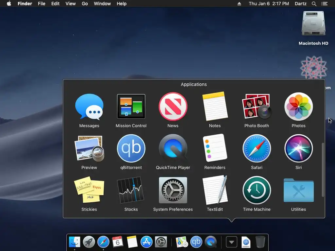Open Maps from the Dock

coord(182,242)
